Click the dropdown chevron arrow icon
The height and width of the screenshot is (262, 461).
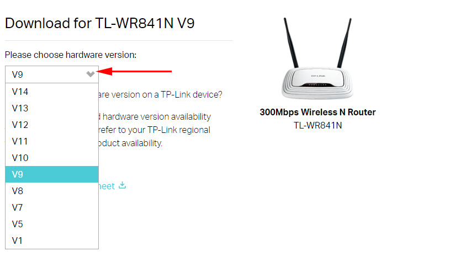pos(90,74)
